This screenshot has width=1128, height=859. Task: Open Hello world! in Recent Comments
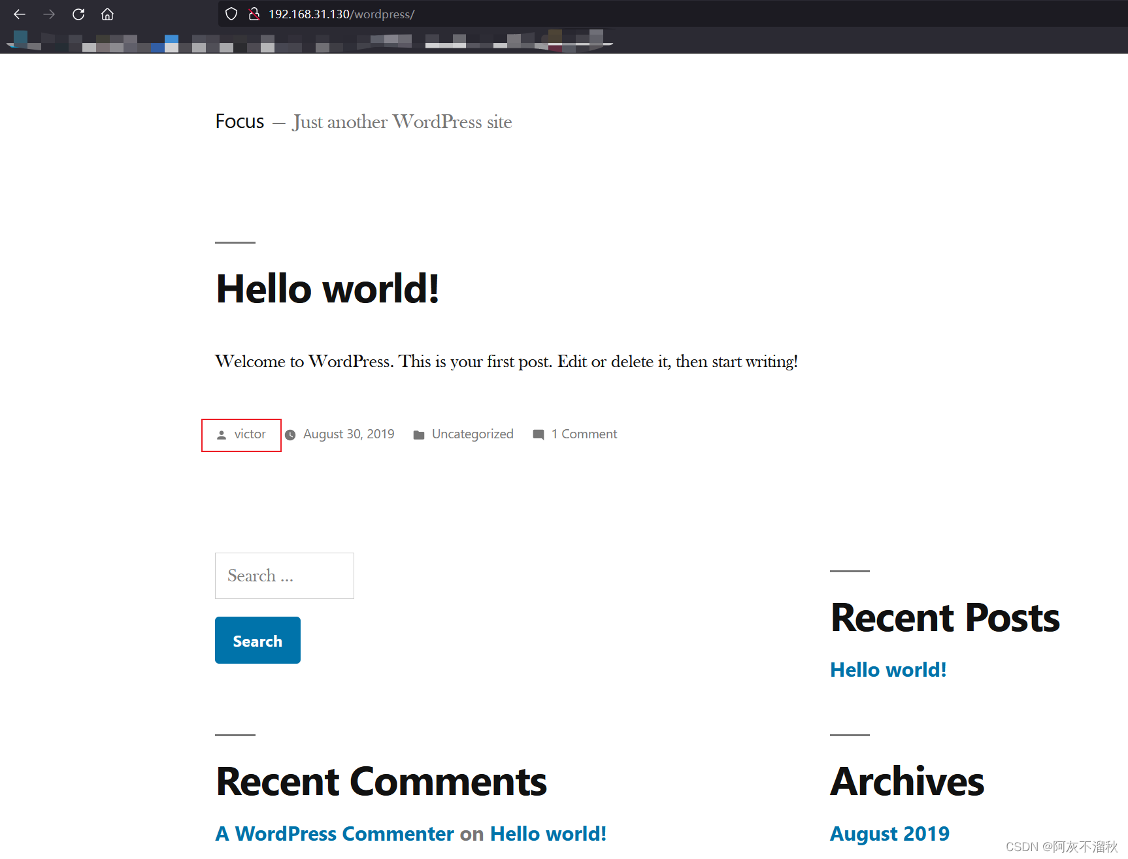548,834
